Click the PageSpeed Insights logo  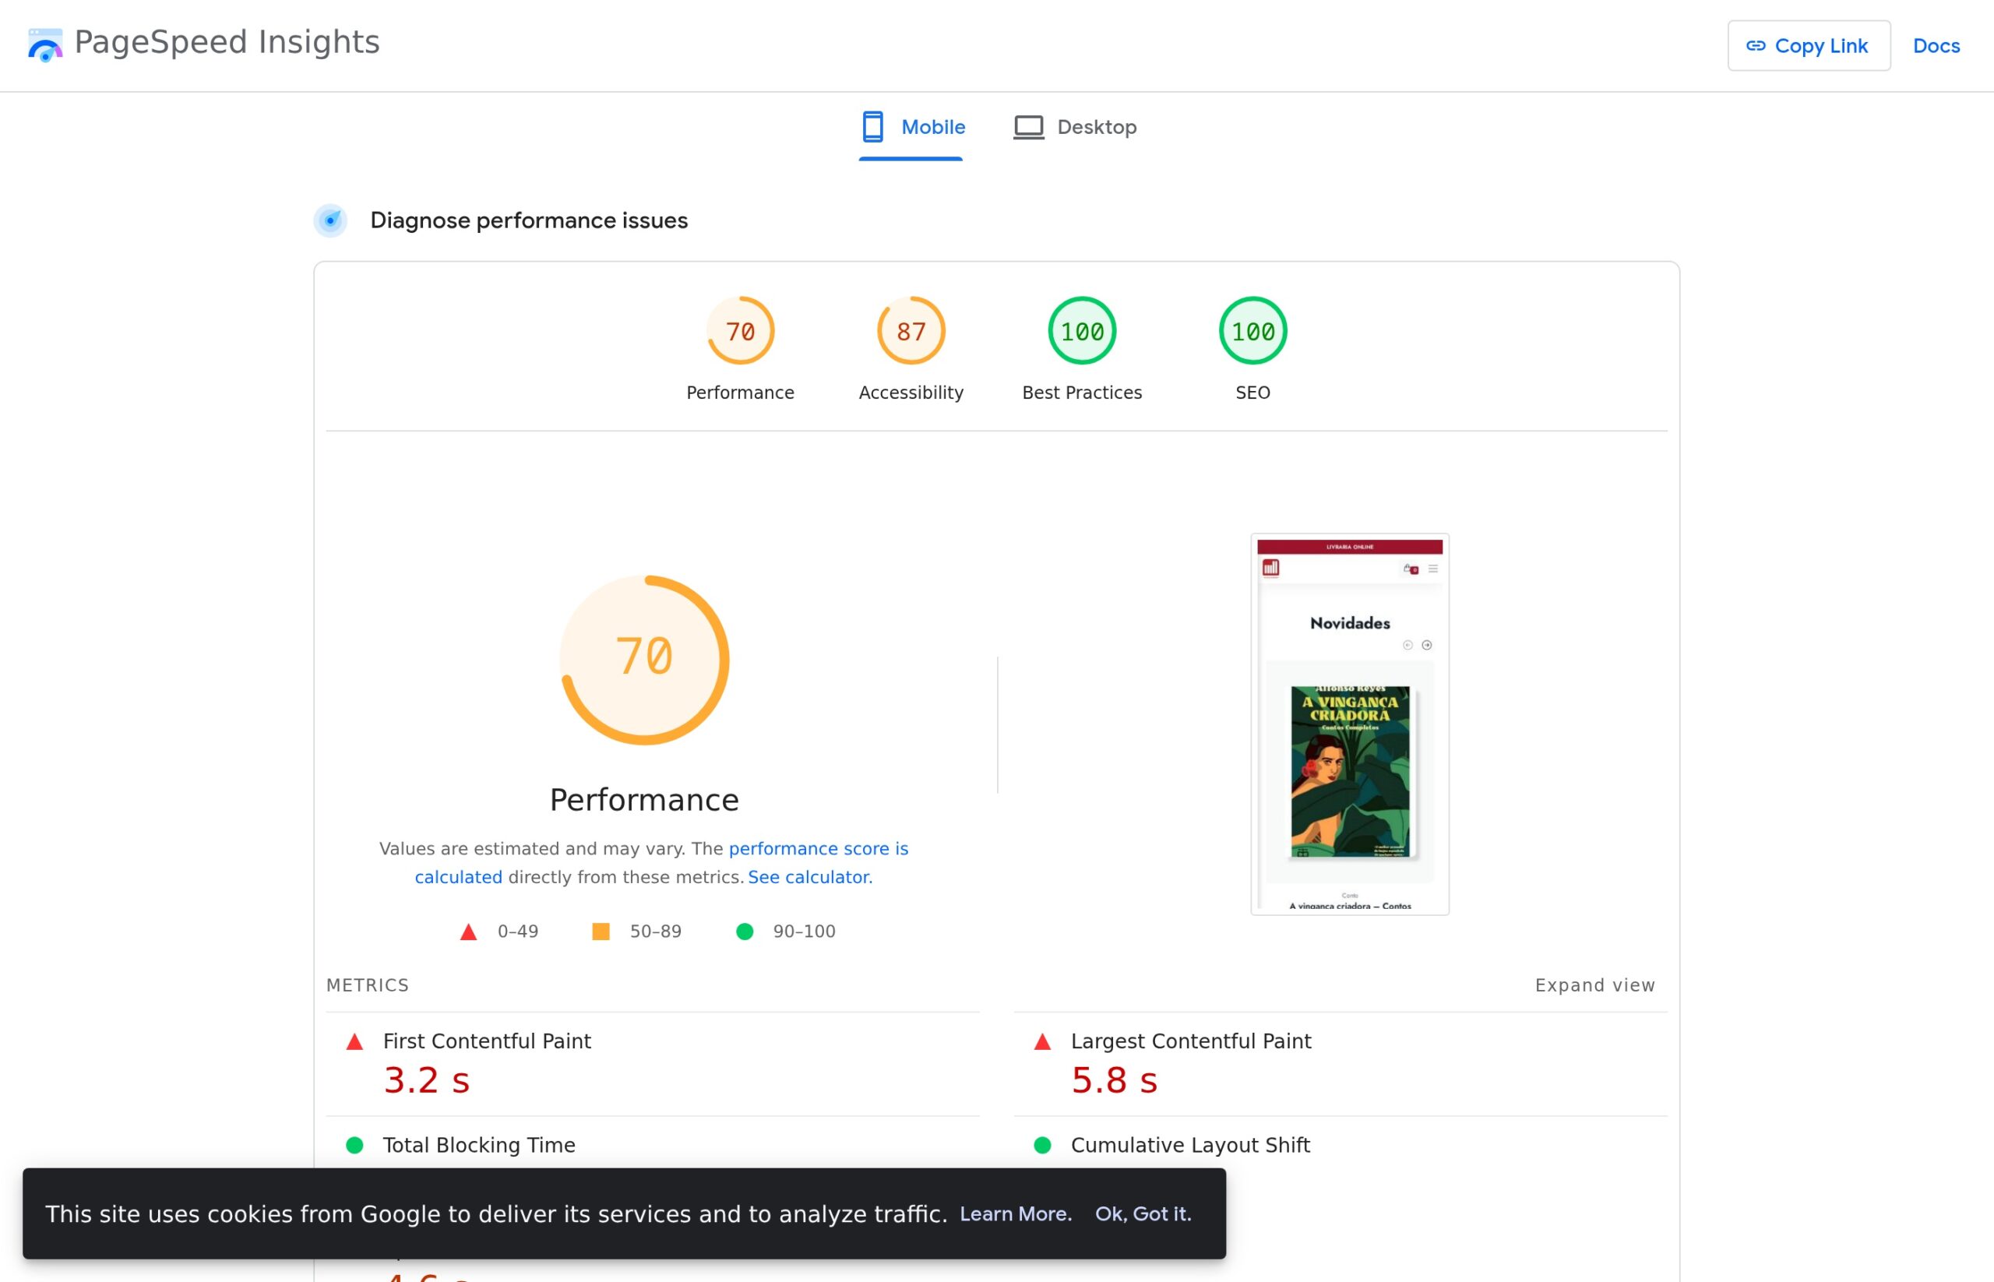(x=44, y=45)
